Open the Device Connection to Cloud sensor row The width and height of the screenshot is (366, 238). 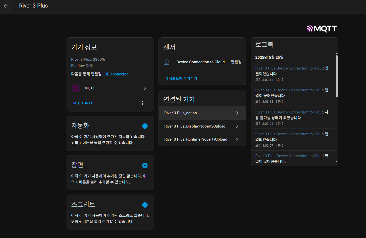pyautogui.click(x=200, y=62)
